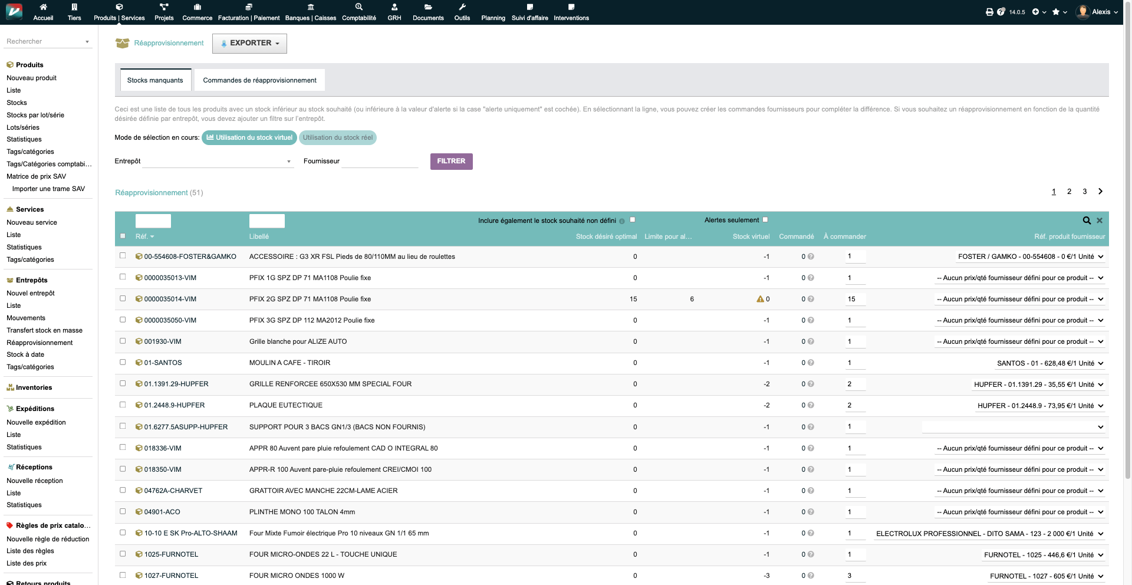
Task: Open the Comptabilité menu
Action: pos(358,12)
